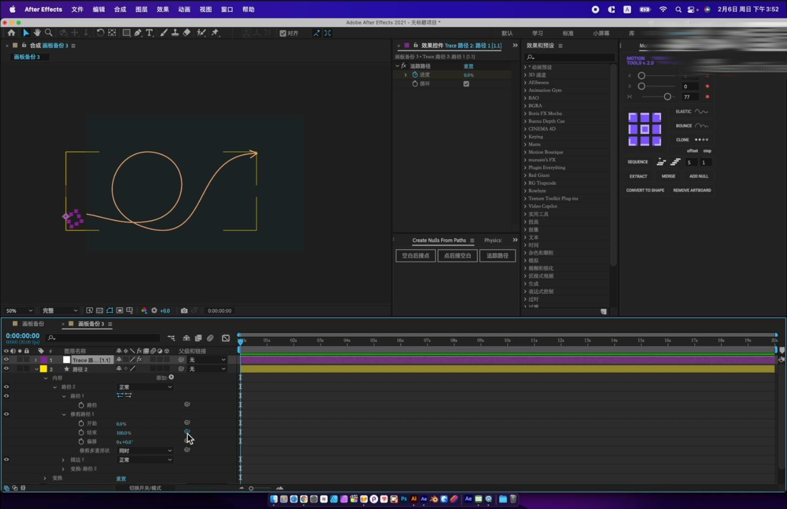Toggle the transparency grid icon in viewer
The image size is (787, 509).
[x=100, y=311]
